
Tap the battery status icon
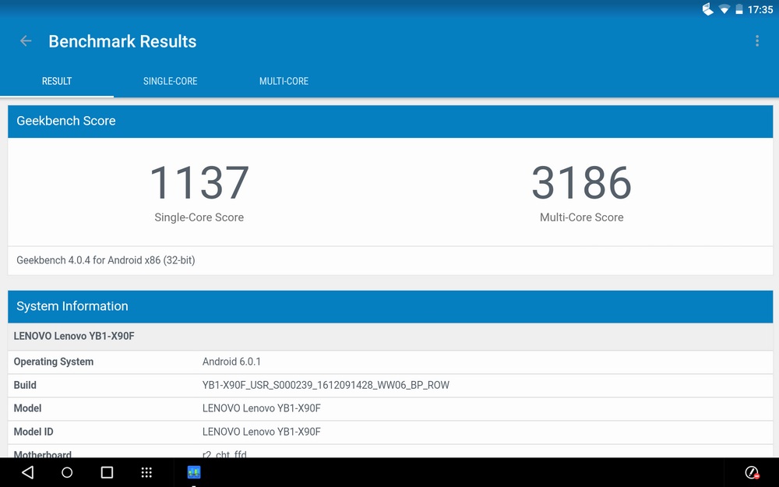click(x=739, y=9)
